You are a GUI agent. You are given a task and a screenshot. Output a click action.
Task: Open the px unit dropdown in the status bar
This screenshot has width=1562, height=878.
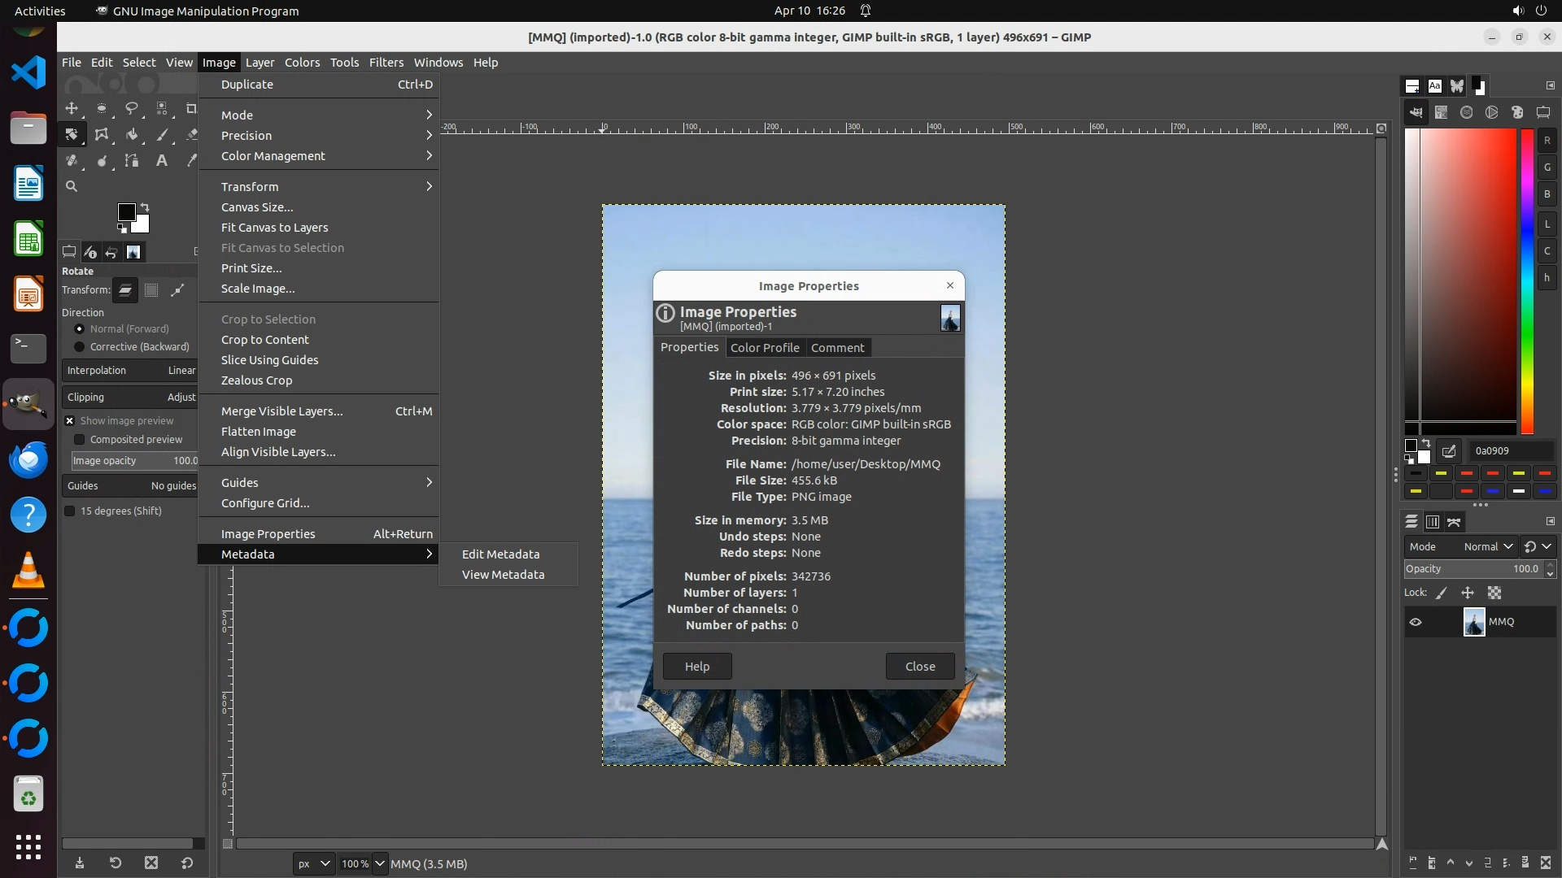tap(313, 864)
